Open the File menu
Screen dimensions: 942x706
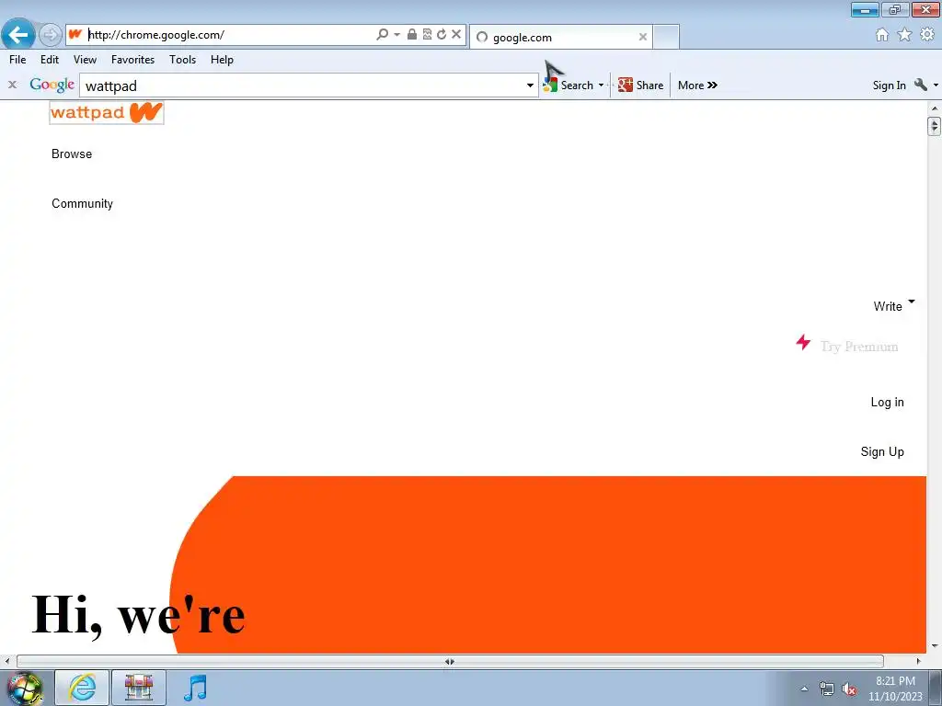click(x=17, y=60)
